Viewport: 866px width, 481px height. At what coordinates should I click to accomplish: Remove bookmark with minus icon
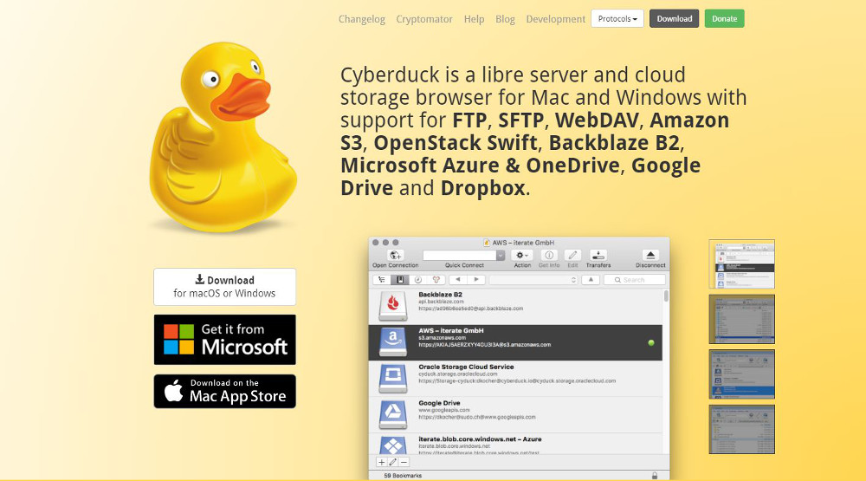tap(404, 462)
